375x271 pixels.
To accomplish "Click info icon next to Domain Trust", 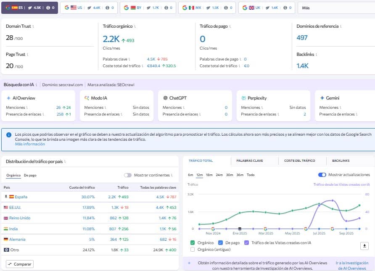I will click(x=33, y=26).
